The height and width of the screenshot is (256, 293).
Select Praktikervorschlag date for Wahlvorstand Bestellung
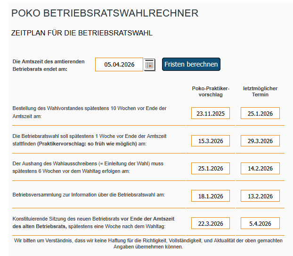211,113
